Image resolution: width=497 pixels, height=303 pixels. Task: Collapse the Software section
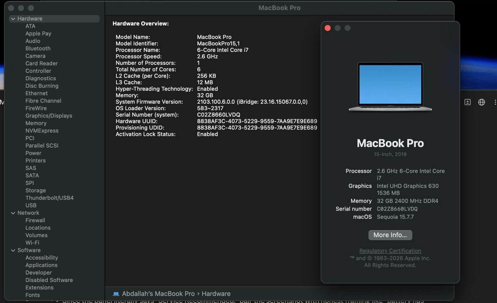(13, 250)
